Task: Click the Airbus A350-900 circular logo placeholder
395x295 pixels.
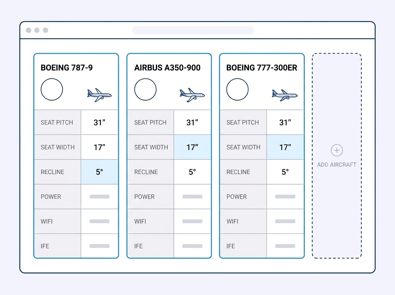Action: pyautogui.click(x=145, y=89)
